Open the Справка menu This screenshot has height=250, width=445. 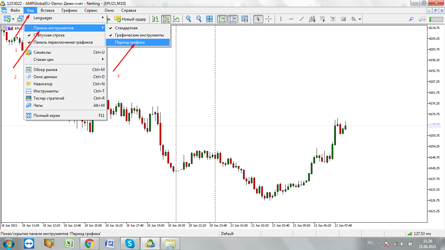coord(129,10)
